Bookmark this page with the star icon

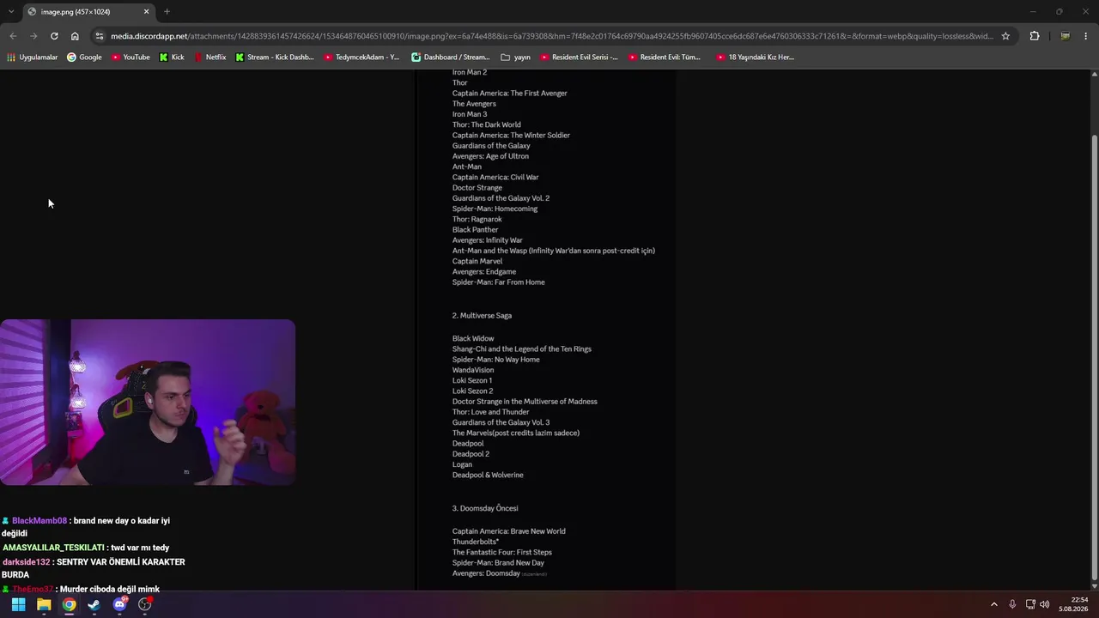1005,36
